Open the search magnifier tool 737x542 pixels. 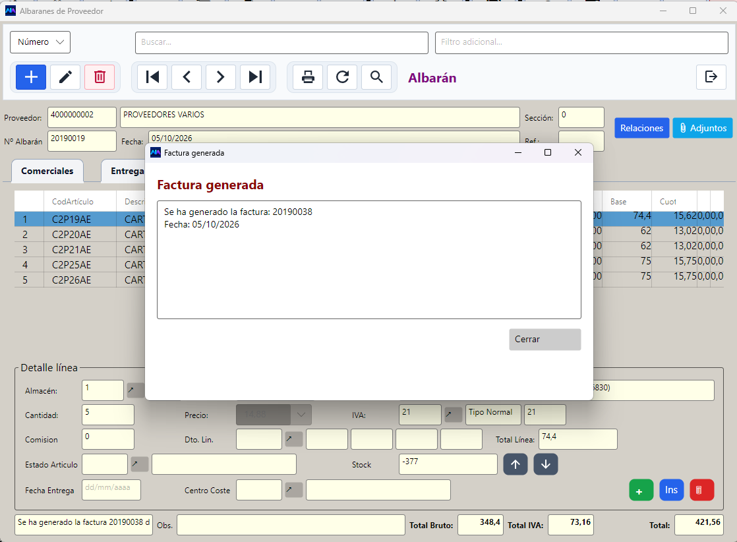click(x=376, y=77)
